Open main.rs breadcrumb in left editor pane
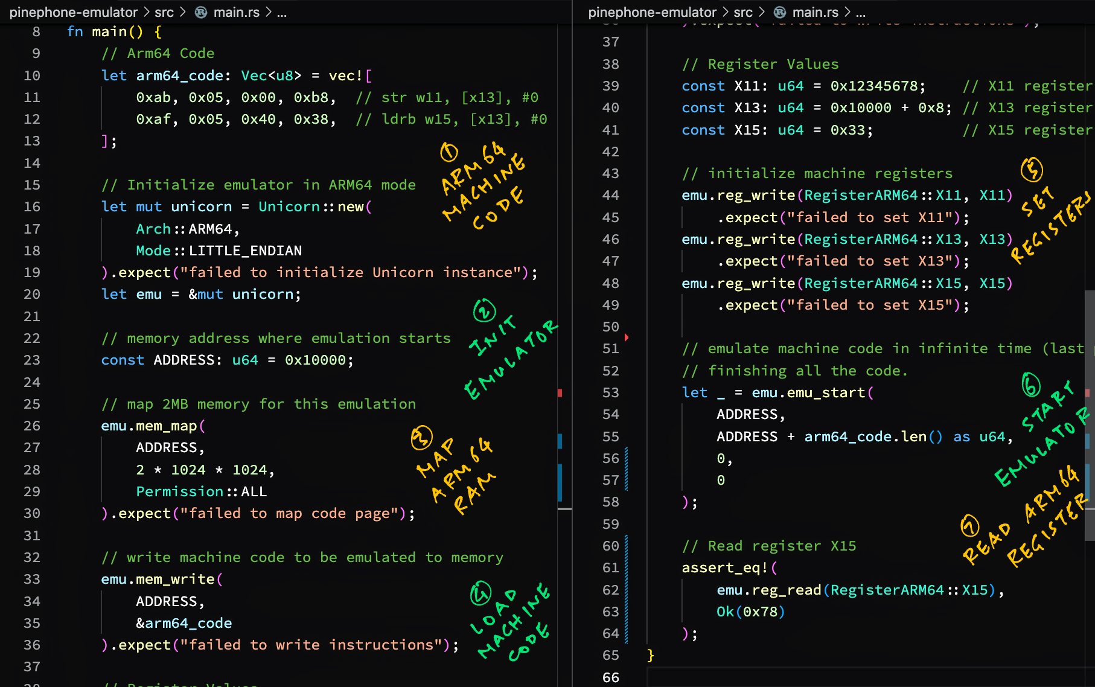 (x=236, y=12)
